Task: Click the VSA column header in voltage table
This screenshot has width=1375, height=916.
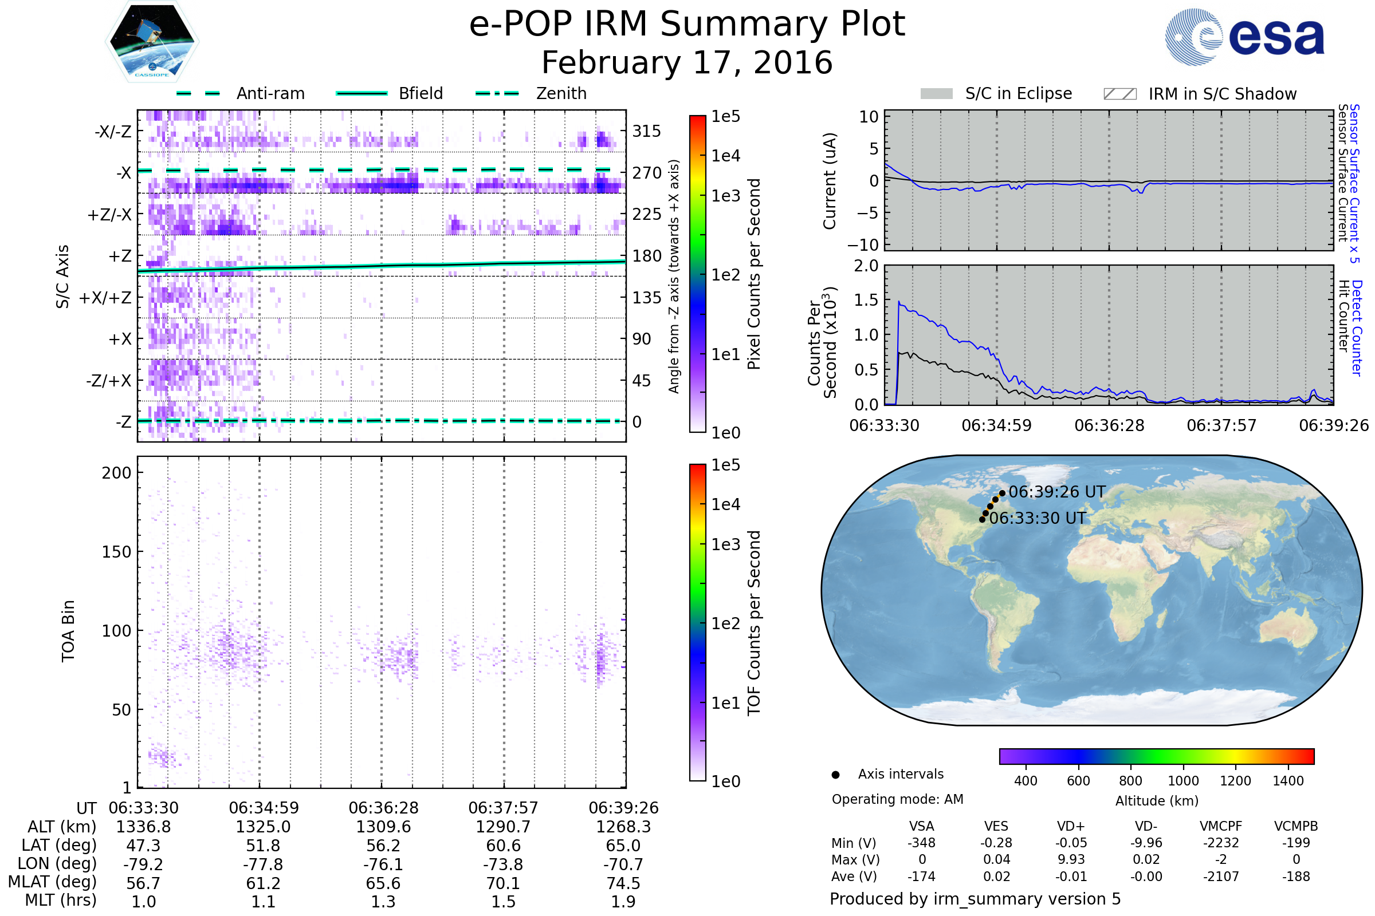Action: coord(921,826)
